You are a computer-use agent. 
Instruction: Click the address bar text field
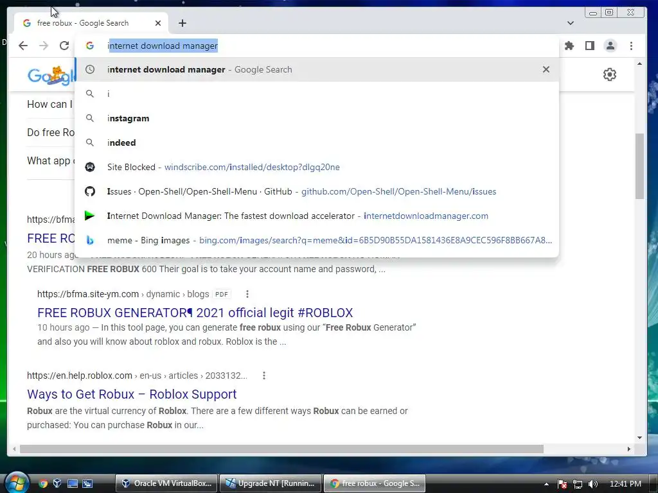coord(317,46)
